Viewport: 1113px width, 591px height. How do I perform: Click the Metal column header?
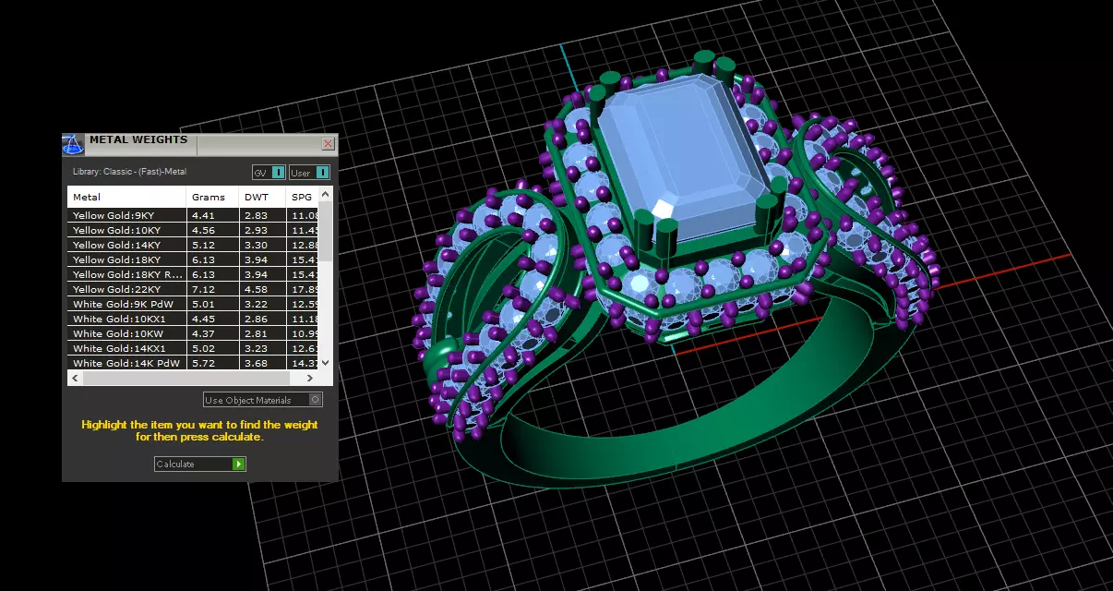126,197
